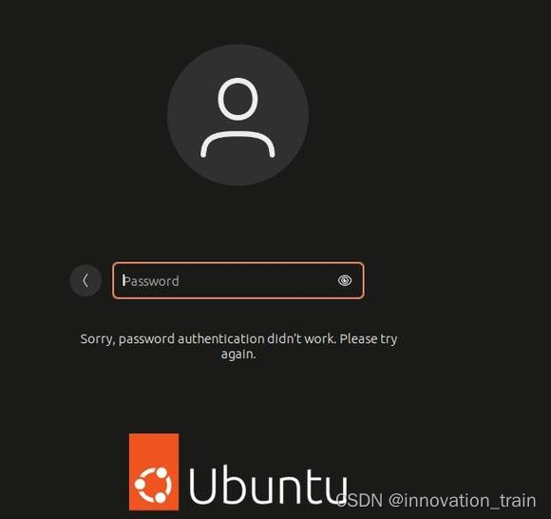
Task: Click the head circle of the avatar icon
Action: [x=237, y=99]
